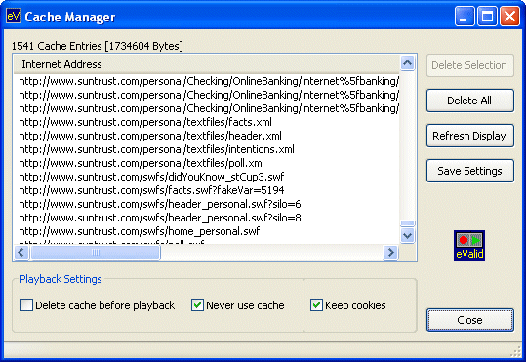Viewport: 526px width, 362px height.
Task: Click the eV icon in title bar
Action: [x=14, y=16]
